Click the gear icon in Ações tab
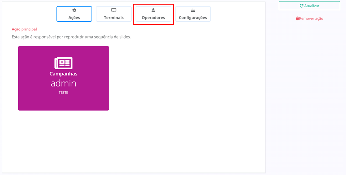Image resolution: width=346 pixels, height=175 pixels. point(74,10)
